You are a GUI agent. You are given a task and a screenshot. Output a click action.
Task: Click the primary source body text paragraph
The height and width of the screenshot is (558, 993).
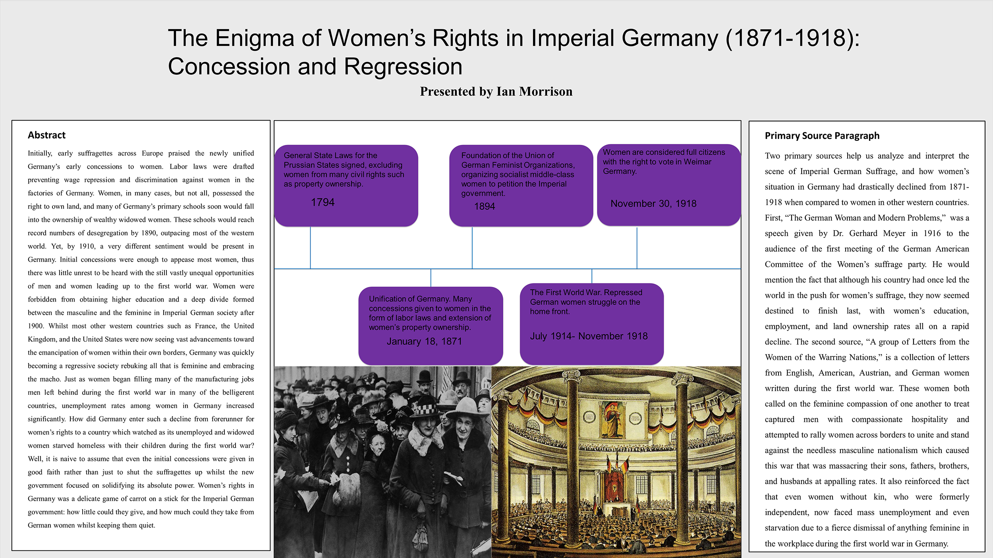coord(867,350)
